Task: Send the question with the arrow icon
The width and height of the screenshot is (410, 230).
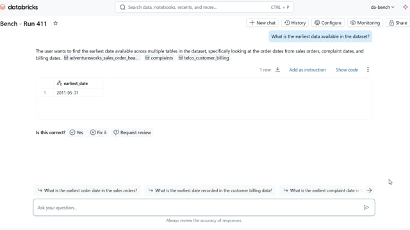Action: tap(366, 207)
